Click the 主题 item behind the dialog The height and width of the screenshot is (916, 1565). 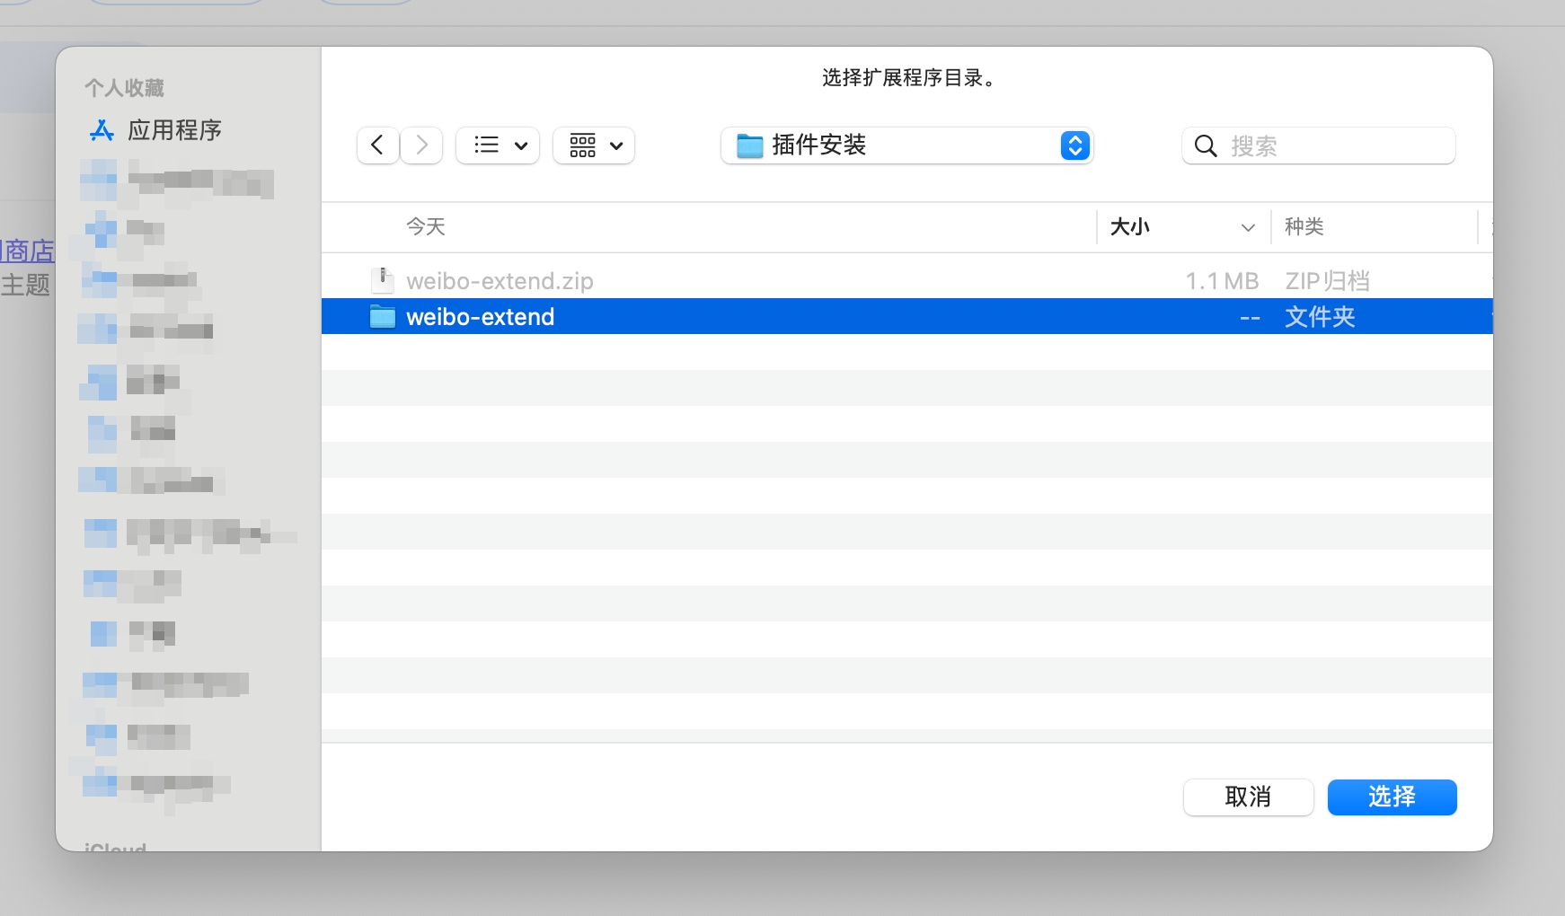[25, 286]
